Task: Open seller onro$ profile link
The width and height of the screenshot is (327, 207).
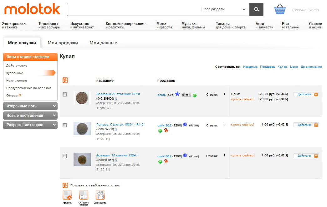Action: [x=162, y=95]
